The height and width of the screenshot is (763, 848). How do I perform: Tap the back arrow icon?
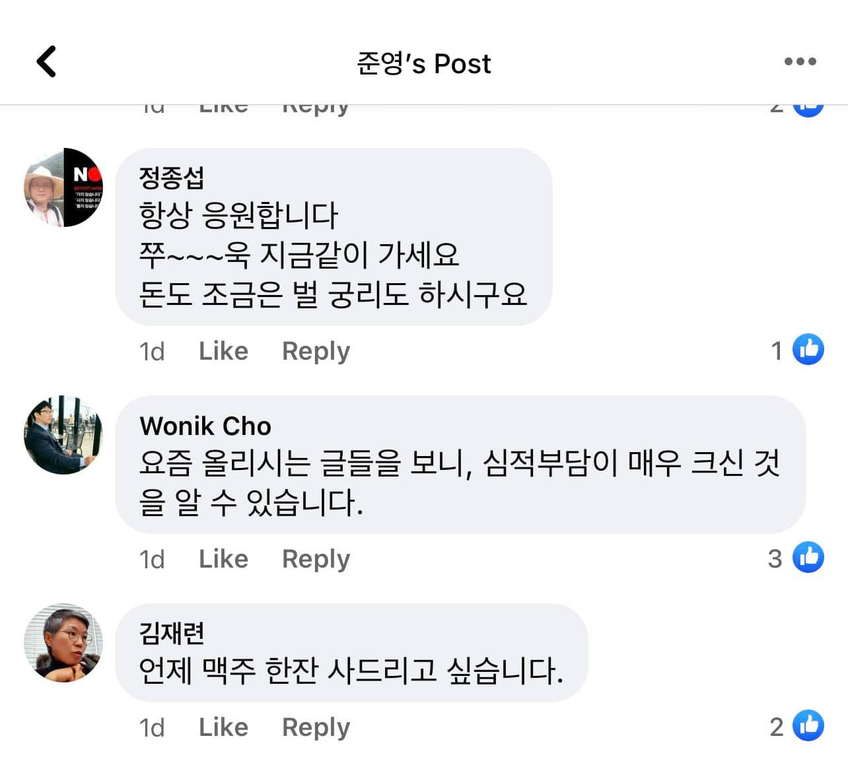[46, 62]
